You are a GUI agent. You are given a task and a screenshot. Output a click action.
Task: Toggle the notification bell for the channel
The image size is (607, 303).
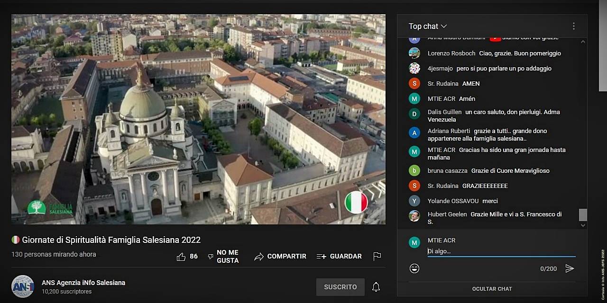point(376,287)
